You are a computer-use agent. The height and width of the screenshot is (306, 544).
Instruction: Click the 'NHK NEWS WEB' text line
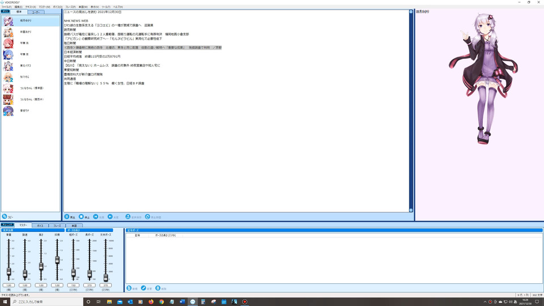tap(76, 21)
